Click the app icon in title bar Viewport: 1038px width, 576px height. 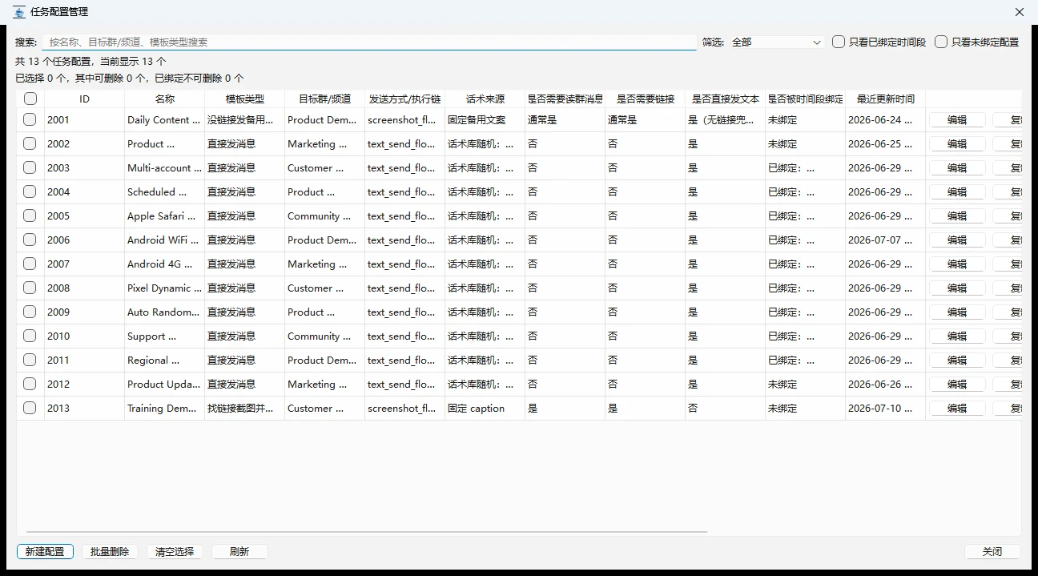click(19, 12)
